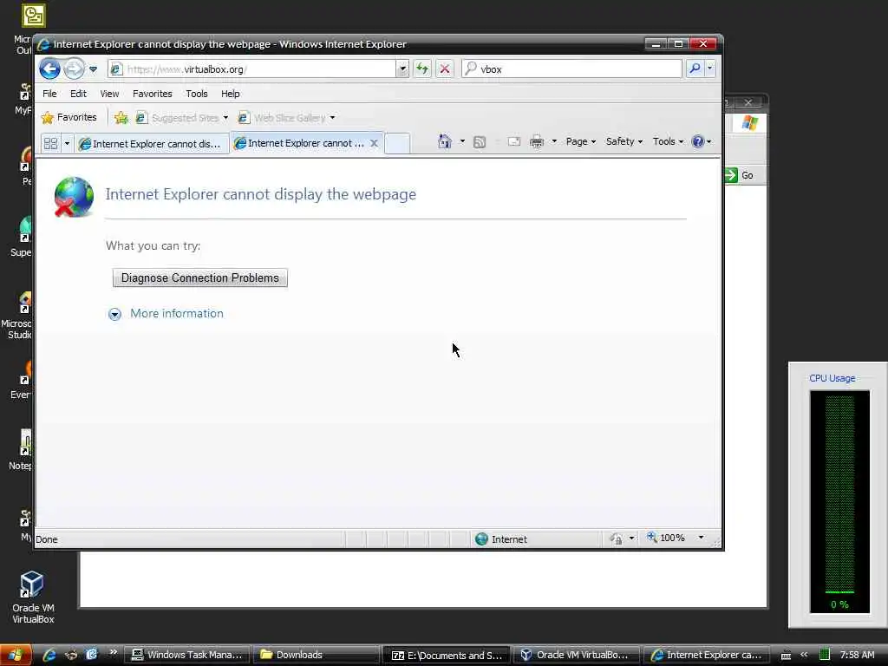Switch to the first Internet Explorer cannot display tab
The width and height of the screenshot is (888, 666).
pyautogui.click(x=151, y=144)
